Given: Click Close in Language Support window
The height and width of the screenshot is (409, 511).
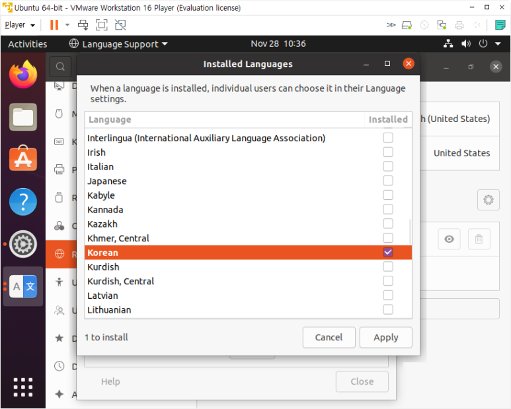Looking at the screenshot, I should [x=362, y=381].
